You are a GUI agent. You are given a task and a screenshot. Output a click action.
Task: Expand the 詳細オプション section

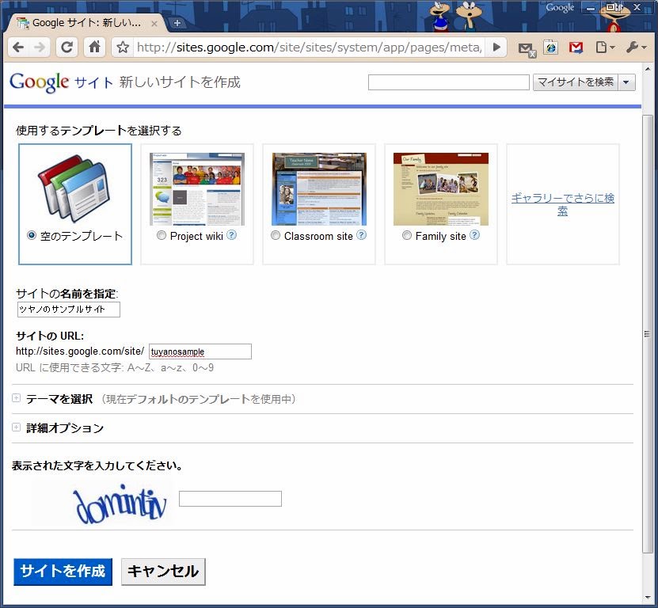pos(16,427)
